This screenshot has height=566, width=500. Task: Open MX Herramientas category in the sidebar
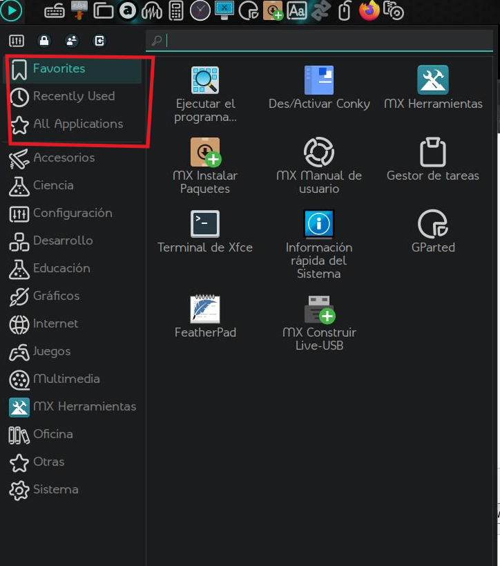(x=73, y=407)
